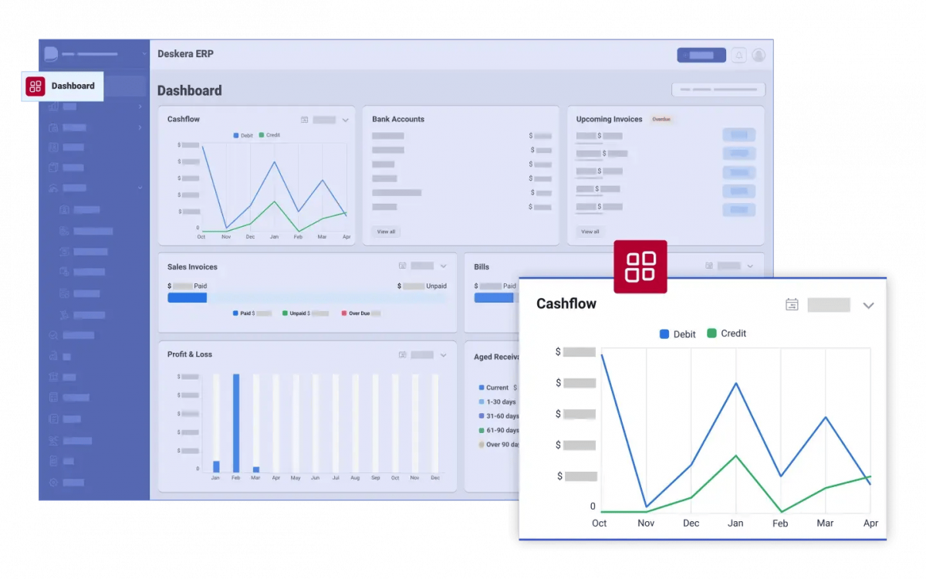926x579 pixels.
Task: Click the calendar icon in Sales Invoices panel
Action: click(402, 266)
